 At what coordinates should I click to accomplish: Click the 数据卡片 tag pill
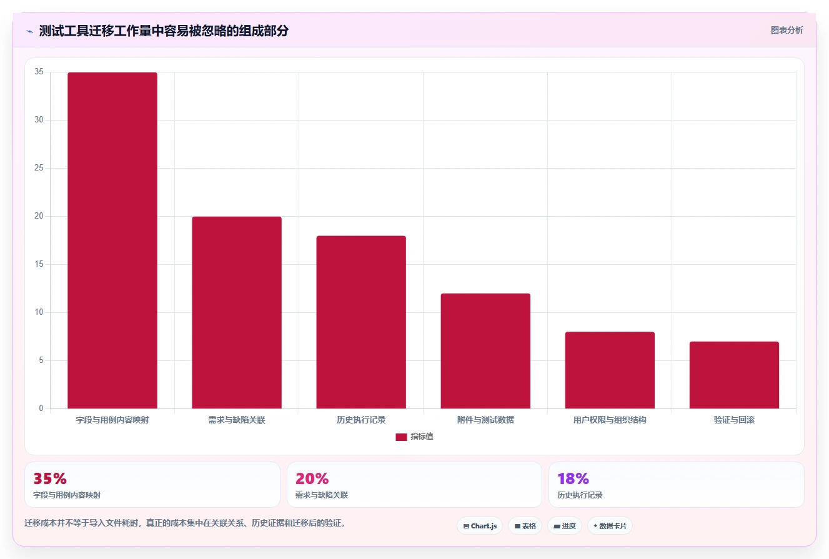(610, 526)
